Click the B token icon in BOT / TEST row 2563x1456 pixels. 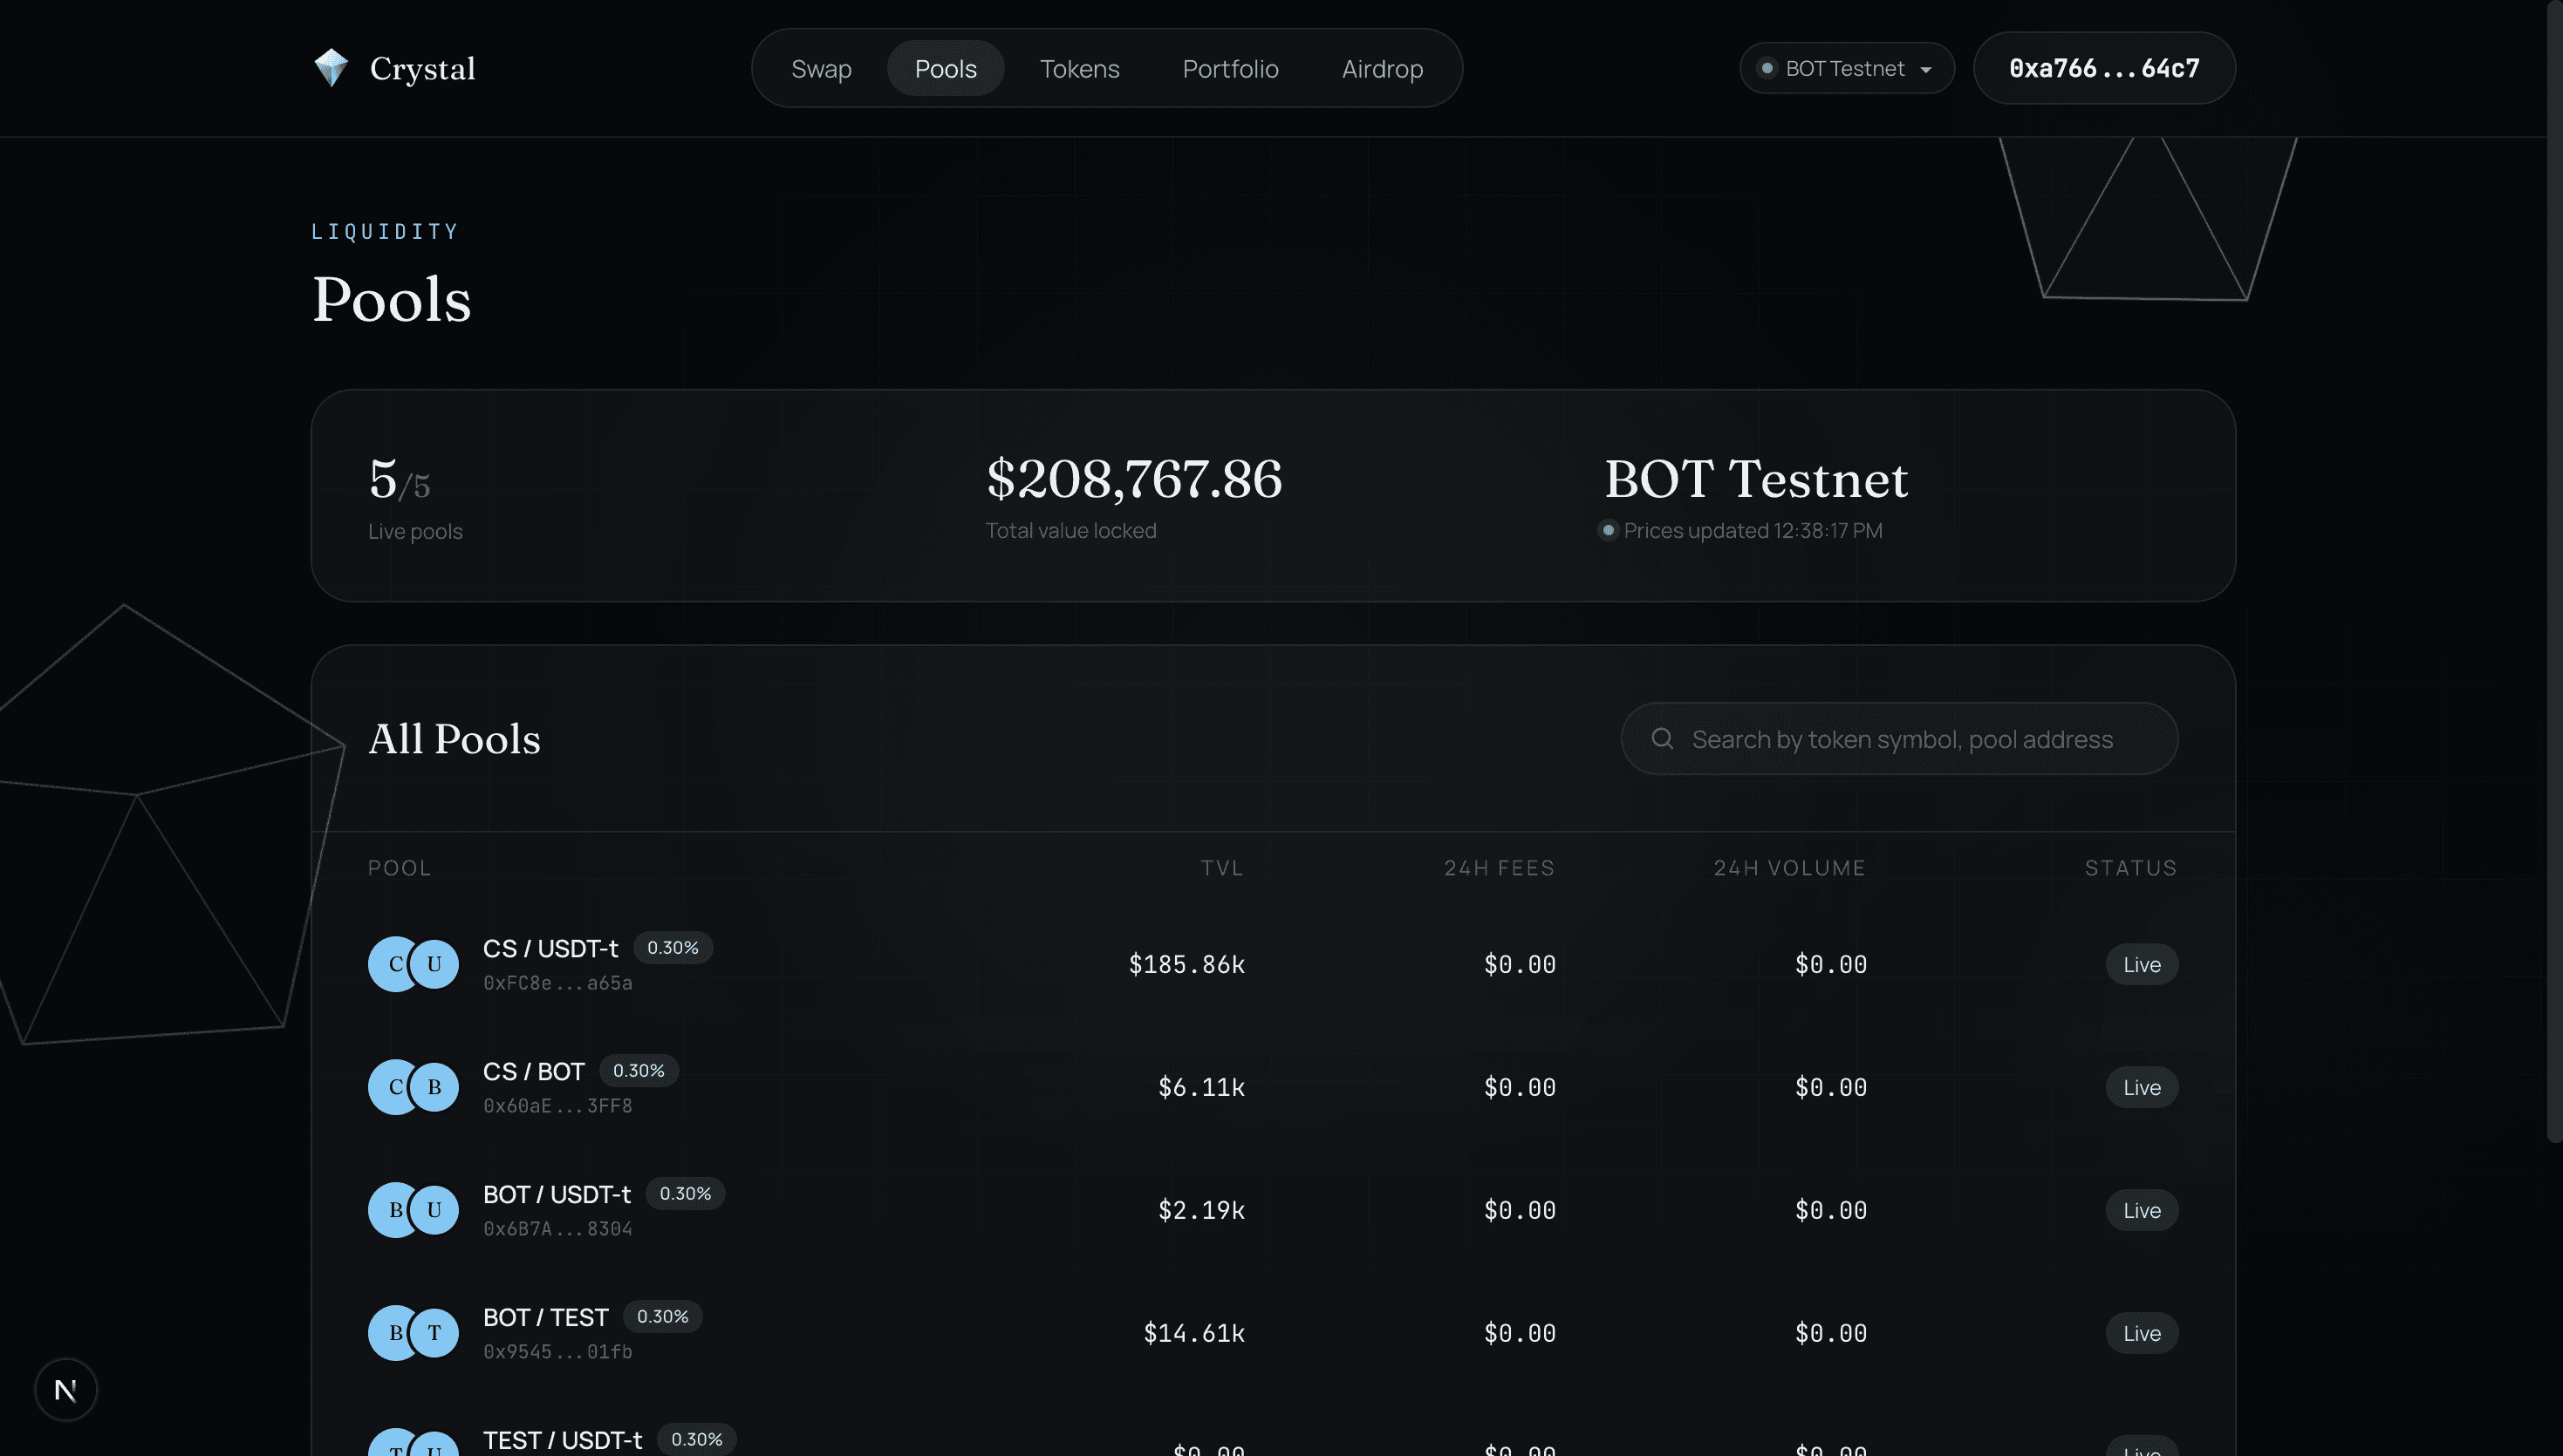[394, 1333]
